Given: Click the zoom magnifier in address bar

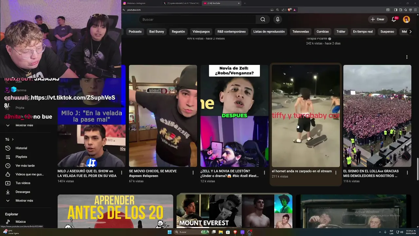Looking at the screenshot, I should click(x=278, y=10).
